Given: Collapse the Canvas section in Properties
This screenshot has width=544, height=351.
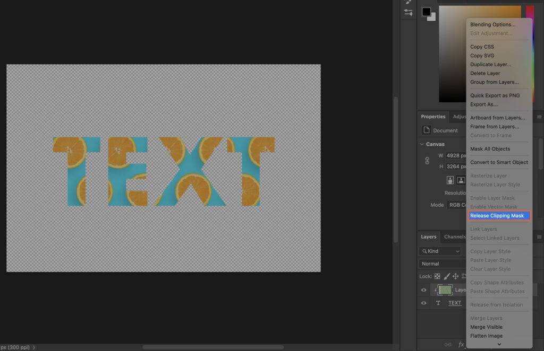Looking at the screenshot, I should tap(423, 144).
